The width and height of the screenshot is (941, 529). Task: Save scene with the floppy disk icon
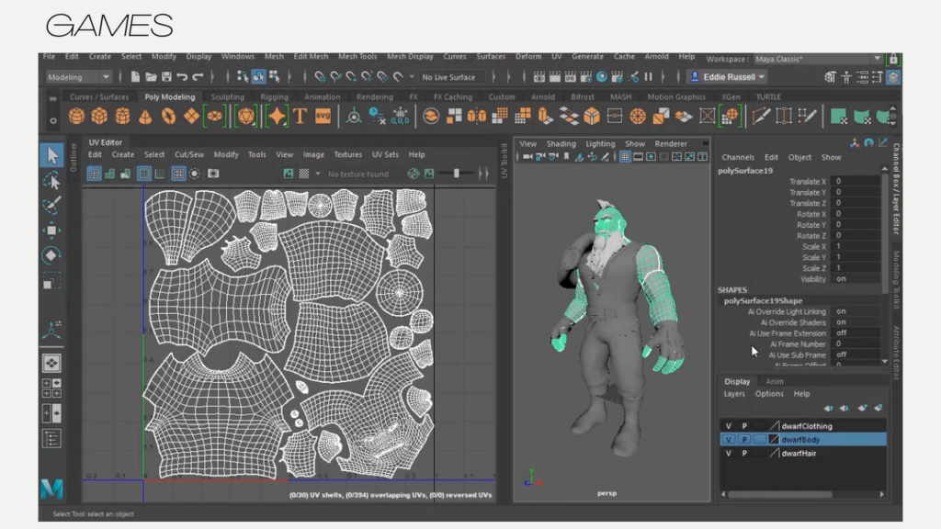coord(166,77)
